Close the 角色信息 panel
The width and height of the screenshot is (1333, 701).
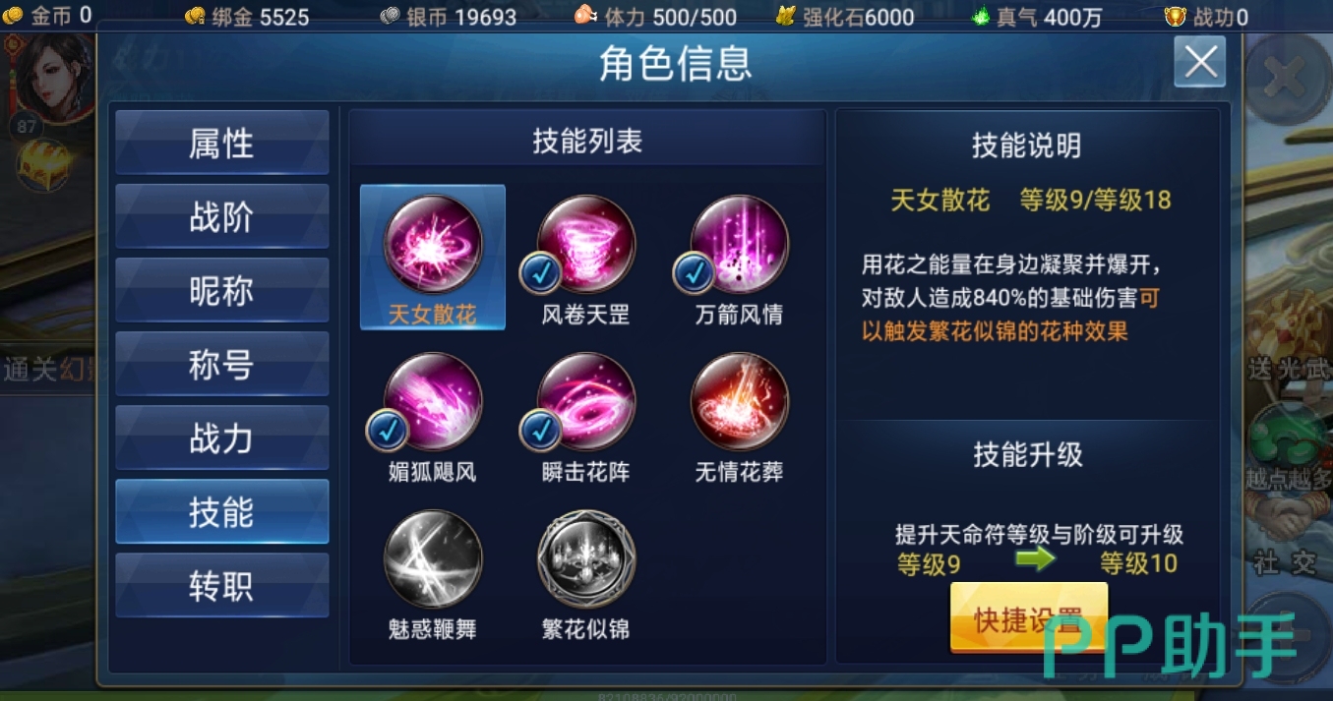1200,62
